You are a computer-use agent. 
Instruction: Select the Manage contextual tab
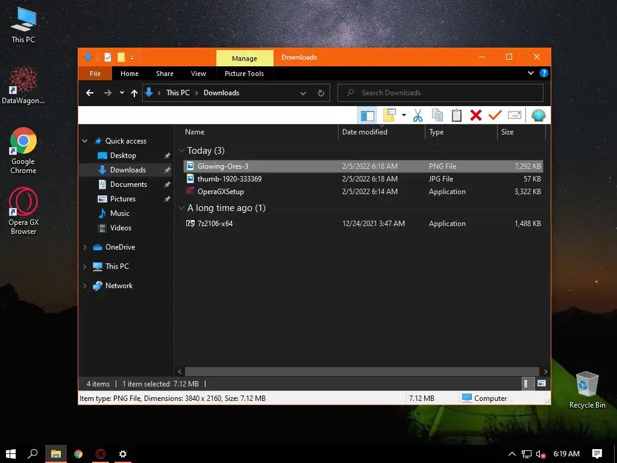pyautogui.click(x=245, y=58)
